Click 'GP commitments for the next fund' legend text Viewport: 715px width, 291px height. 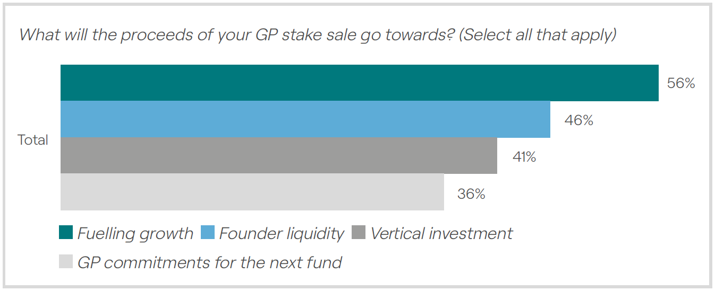[210, 262]
